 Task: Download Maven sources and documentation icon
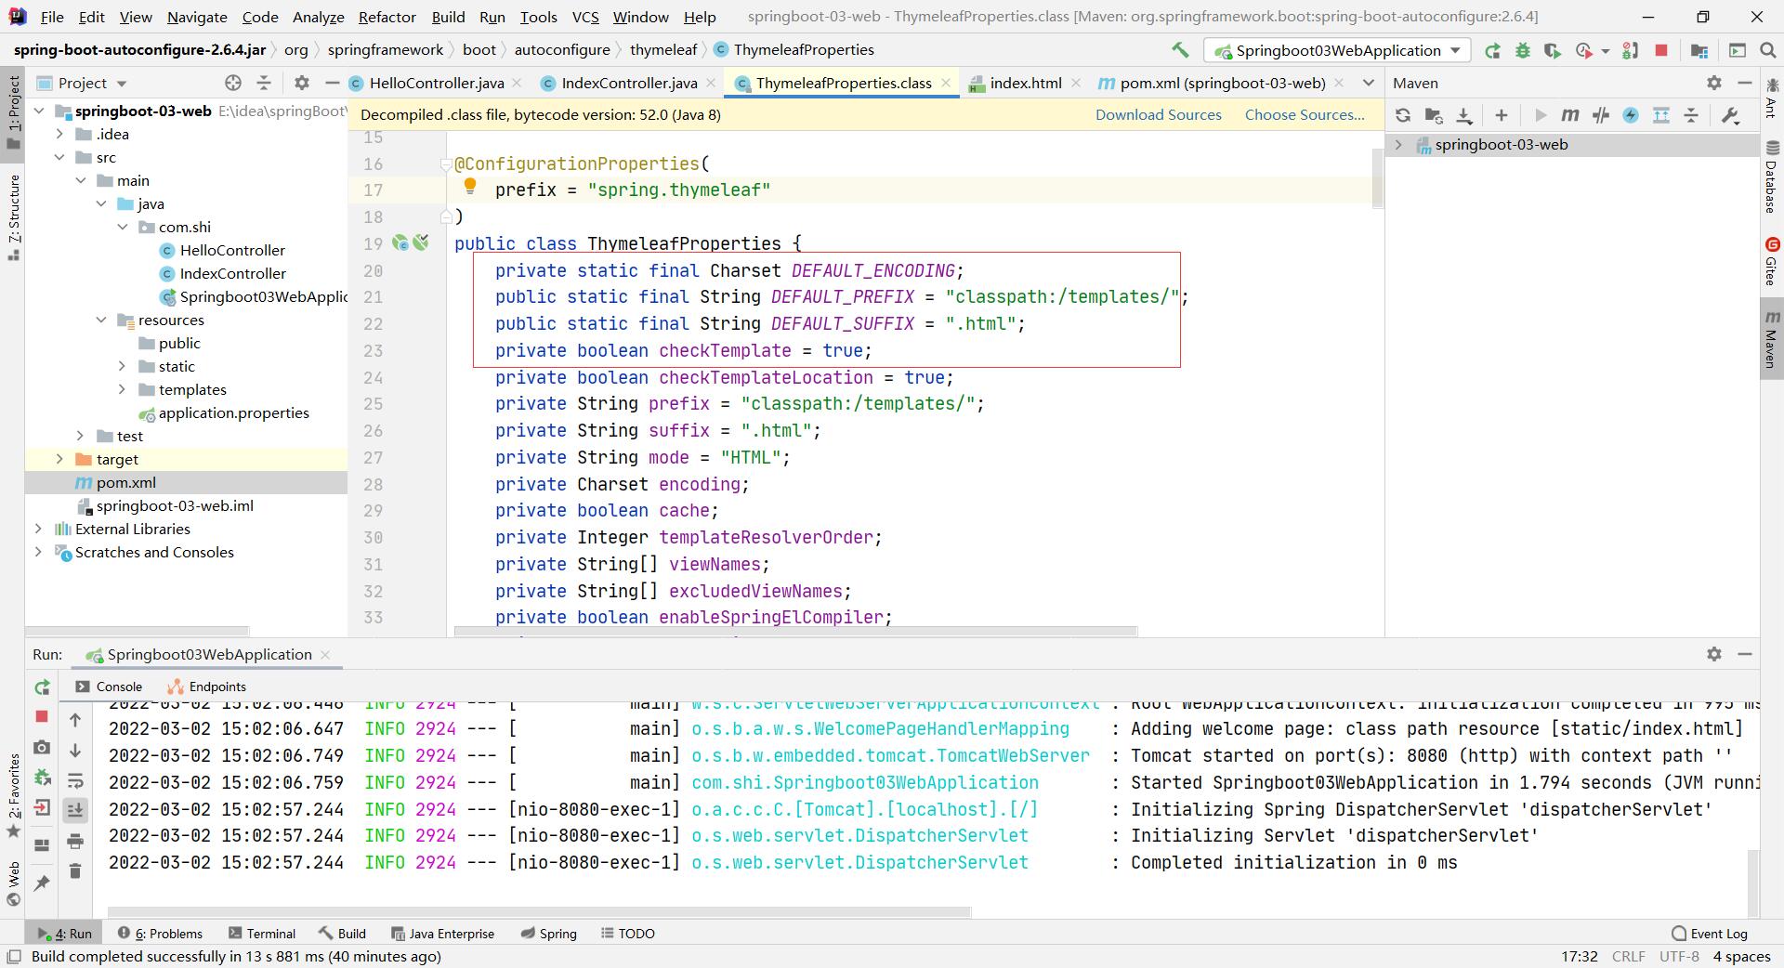coord(1464,115)
